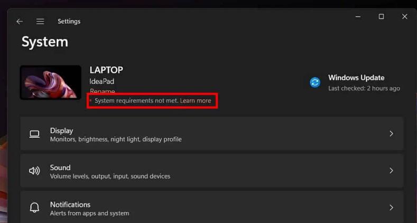Click the Display monitor icon

coord(34,134)
